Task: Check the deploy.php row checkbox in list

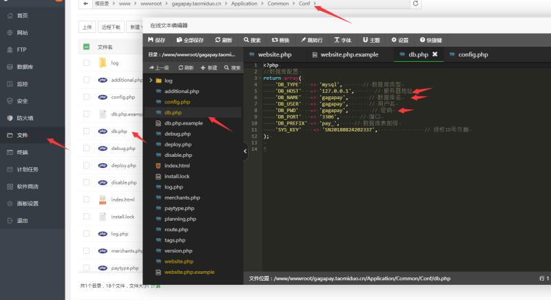Action: [87, 165]
